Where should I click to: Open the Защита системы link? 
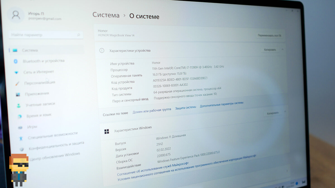[x=186, y=108]
